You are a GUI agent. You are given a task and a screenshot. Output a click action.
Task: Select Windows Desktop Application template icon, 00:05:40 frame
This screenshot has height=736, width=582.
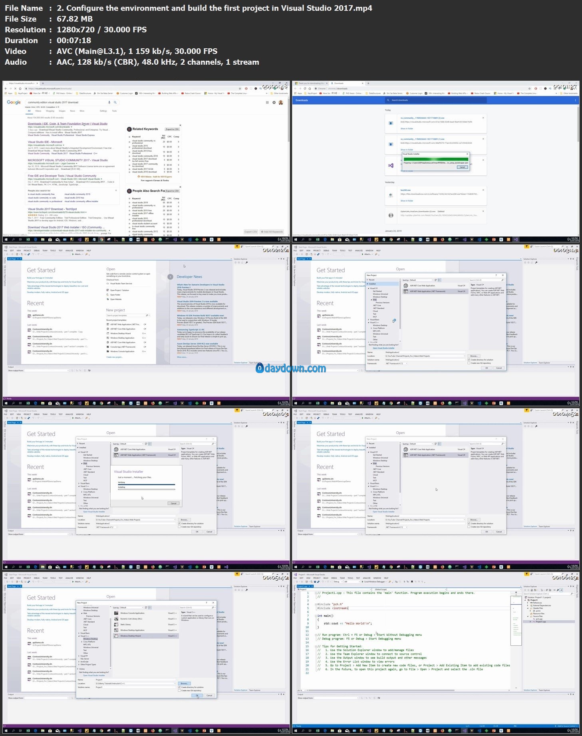pos(116,630)
